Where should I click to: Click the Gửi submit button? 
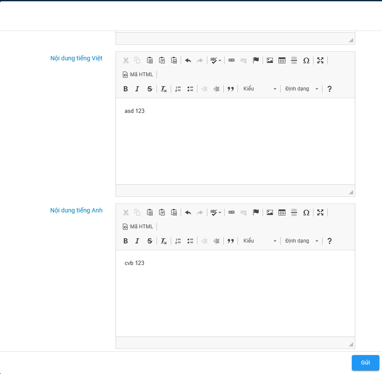[x=365, y=363]
